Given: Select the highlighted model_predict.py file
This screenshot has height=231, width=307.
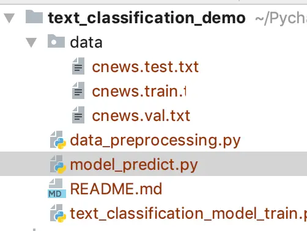Looking at the screenshot, I should coord(134,165).
